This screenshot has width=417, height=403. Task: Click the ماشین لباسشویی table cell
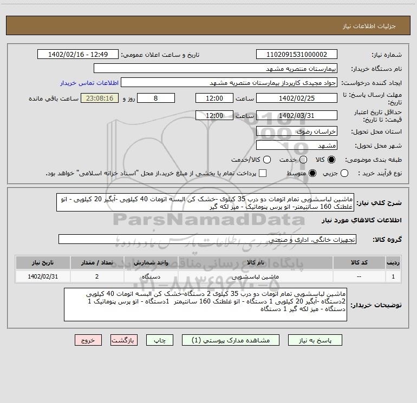tap(255, 276)
